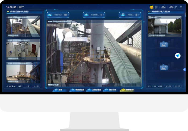Open the 首页 tab in bottom navigation
Screen dimensions: 188x131
click(58, 90)
